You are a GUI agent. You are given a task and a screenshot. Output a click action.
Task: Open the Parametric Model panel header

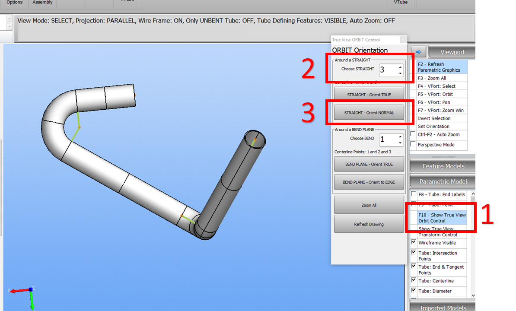(x=443, y=182)
